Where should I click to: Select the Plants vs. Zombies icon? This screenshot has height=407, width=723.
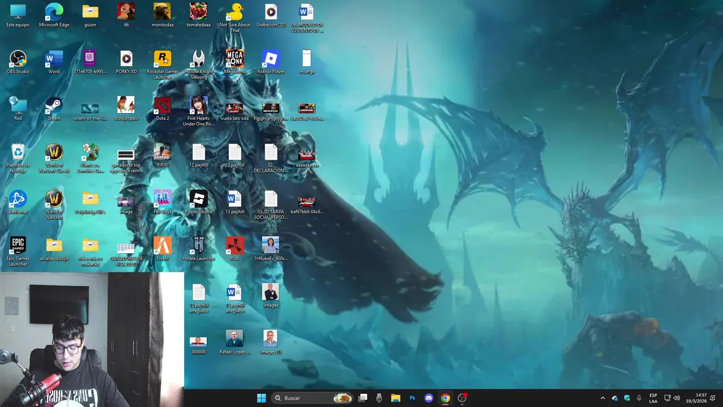click(x=90, y=158)
